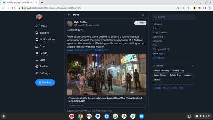Click More feeds link
Image resolution: width=213 pixels, height=120 pixels.
click(158, 58)
